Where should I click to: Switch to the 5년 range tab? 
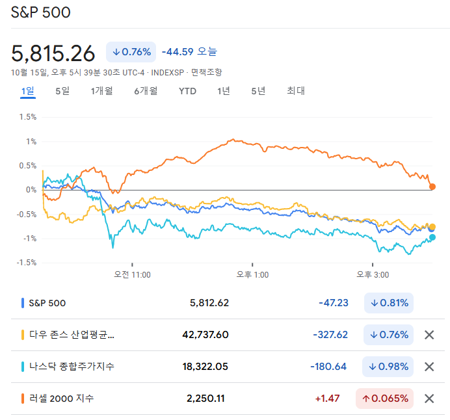tap(258, 91)
